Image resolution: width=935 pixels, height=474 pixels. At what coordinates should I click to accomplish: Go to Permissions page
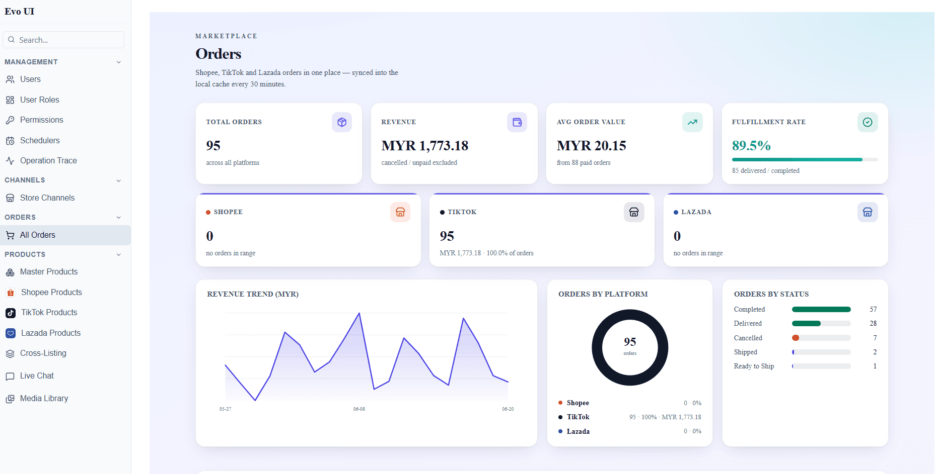coord(65,120)
